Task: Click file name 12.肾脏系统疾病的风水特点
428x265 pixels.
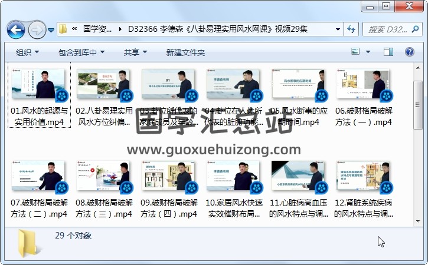Action: 364,208
